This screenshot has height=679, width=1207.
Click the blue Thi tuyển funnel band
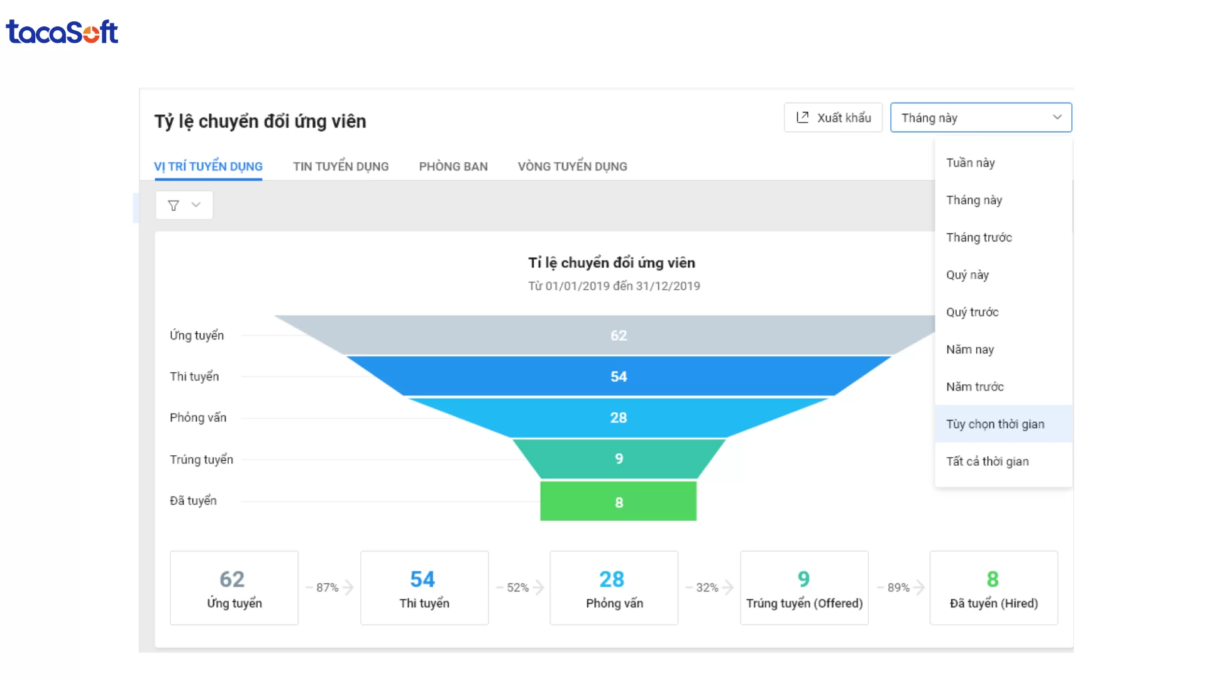[618, 376]
